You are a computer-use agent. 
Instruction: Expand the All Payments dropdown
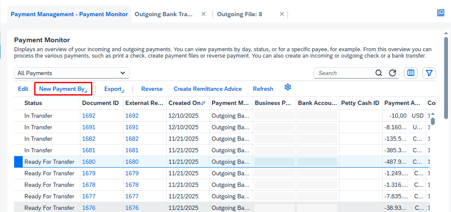[123, 73]
